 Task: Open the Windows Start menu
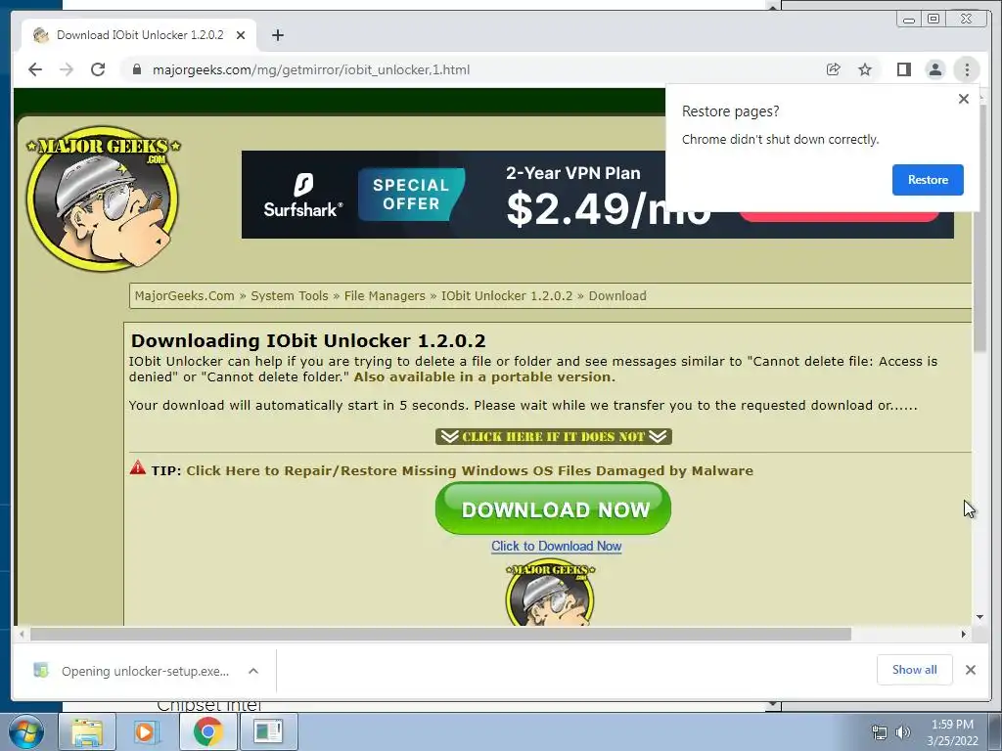coord(25,731)
